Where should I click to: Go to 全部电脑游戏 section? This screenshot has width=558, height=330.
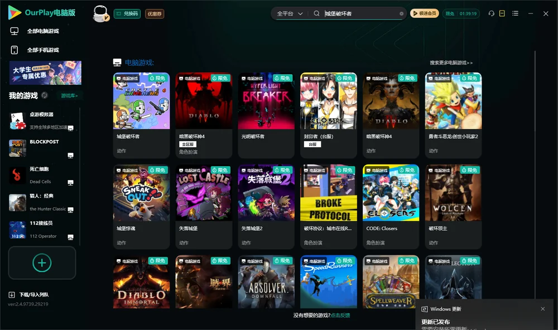[x=35, y=31]
